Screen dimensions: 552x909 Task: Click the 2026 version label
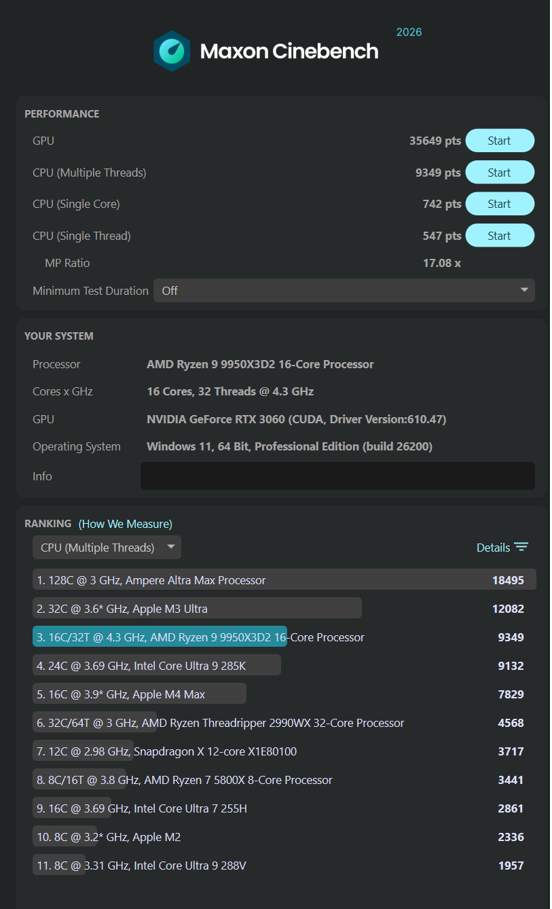pos(409,32)
